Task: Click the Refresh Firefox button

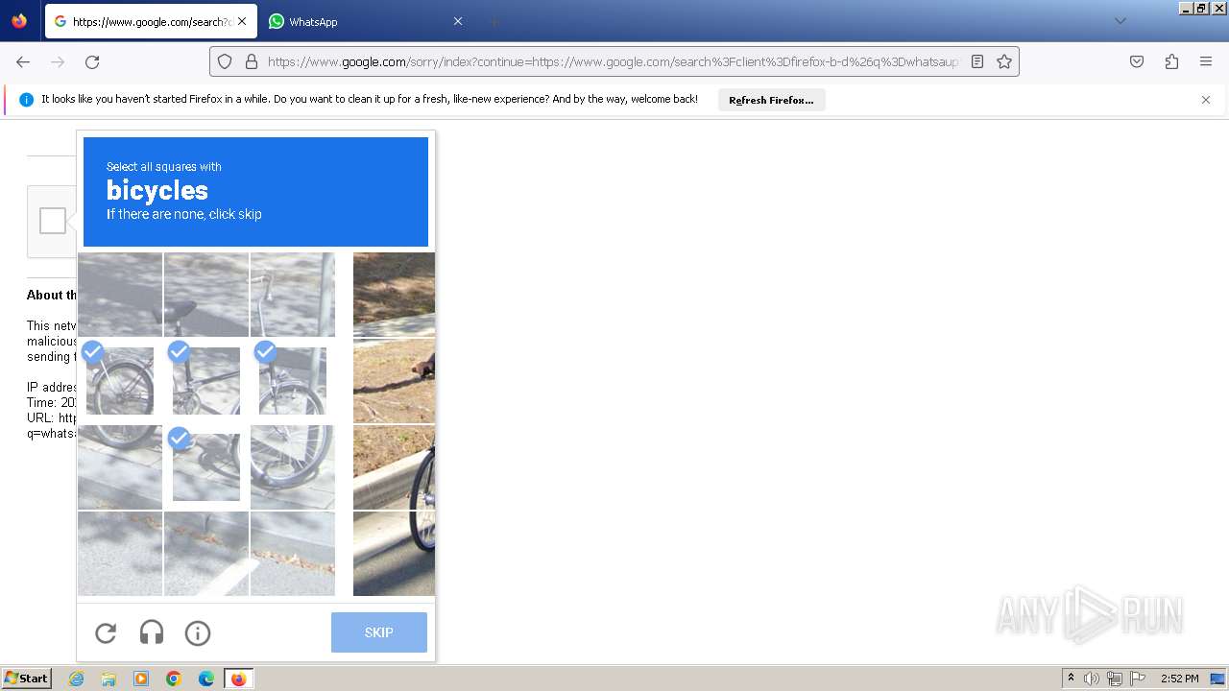Action: [771, 100]
